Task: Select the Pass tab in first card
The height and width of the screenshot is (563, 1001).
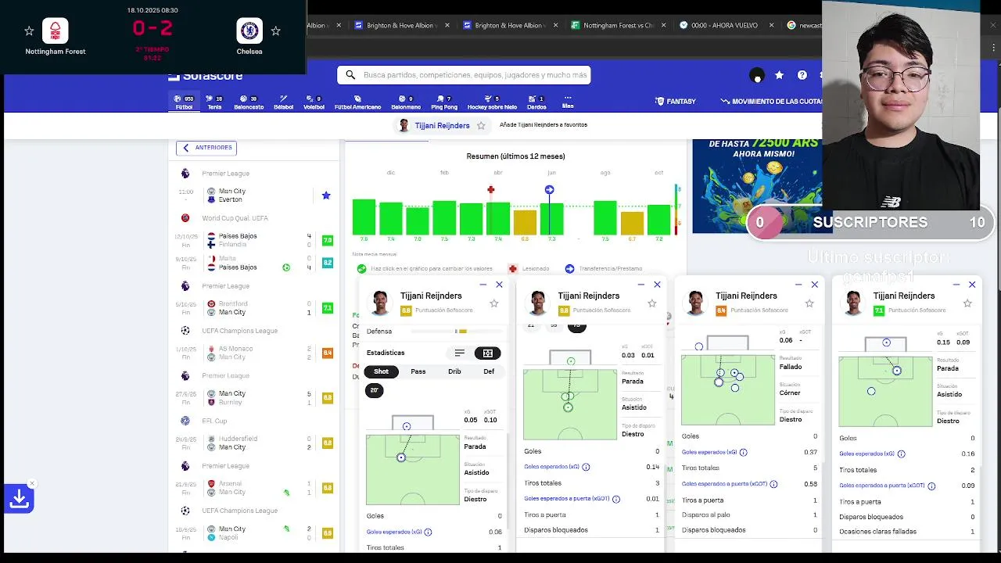Action: click(418, 371)
